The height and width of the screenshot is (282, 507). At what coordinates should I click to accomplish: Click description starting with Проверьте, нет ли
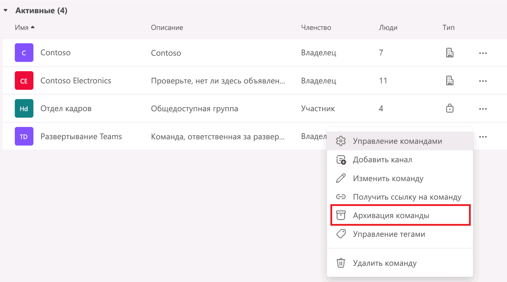click(218, 81)
